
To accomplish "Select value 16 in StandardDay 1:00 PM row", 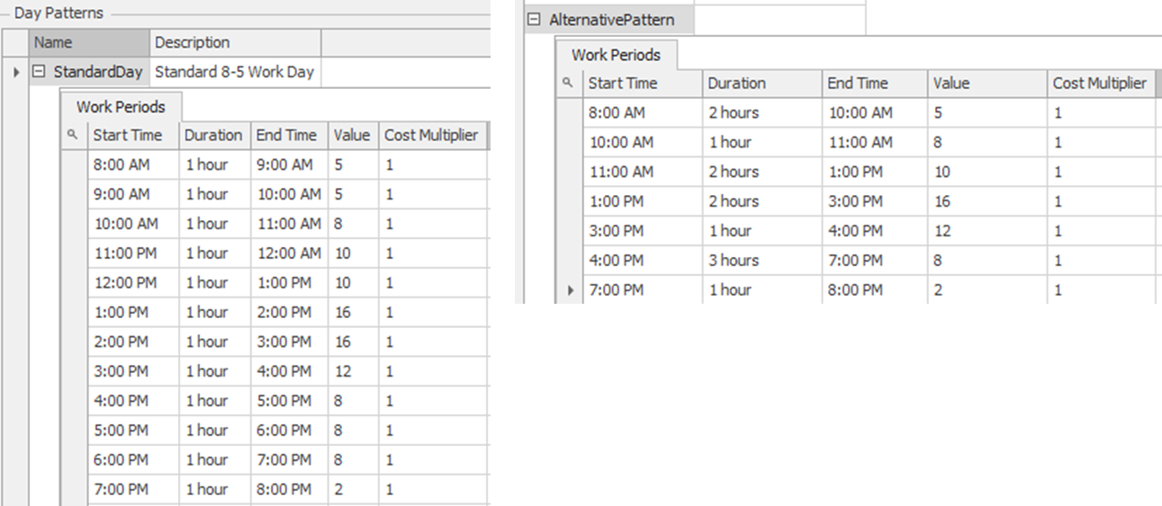I will point(353,313).
